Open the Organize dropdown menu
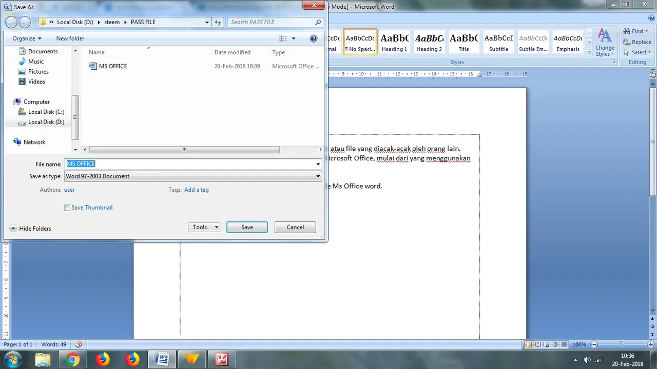The height and width of the screenshot is (369, 657). (27, 38)
